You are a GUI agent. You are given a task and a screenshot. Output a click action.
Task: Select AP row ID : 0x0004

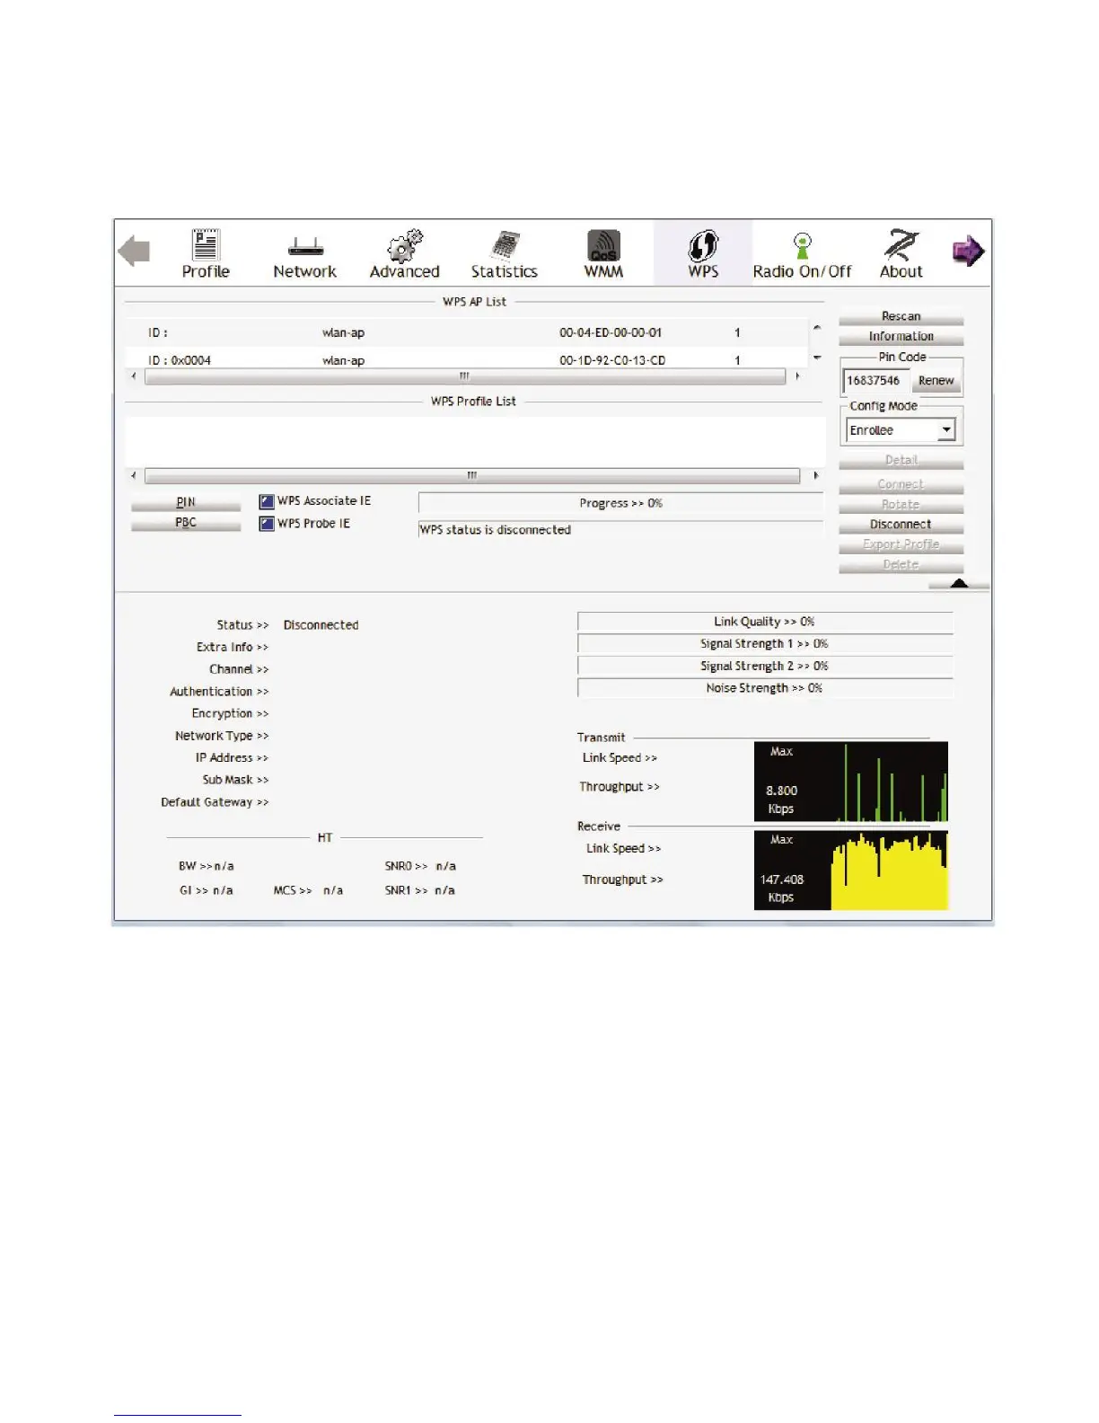tap(466, 359)
